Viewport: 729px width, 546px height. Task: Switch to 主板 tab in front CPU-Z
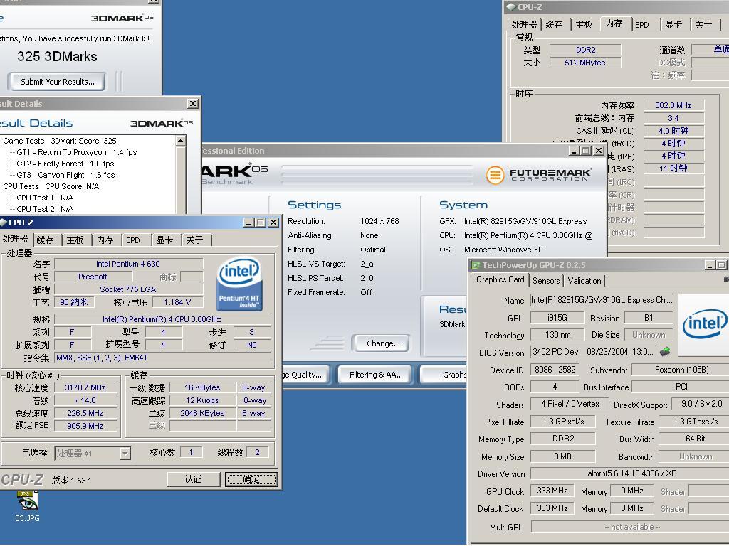75,240
